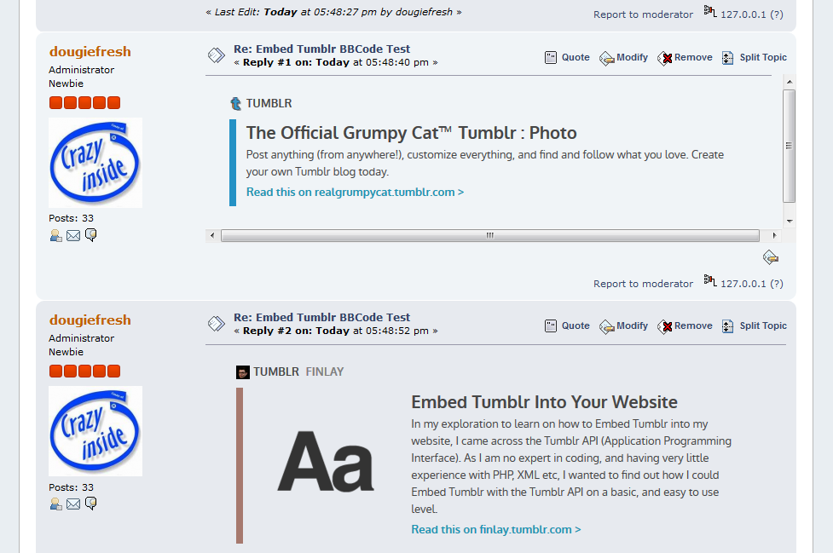Click the FINLAY blog name in the embed
Screen dimensions: 833x553
325,372
